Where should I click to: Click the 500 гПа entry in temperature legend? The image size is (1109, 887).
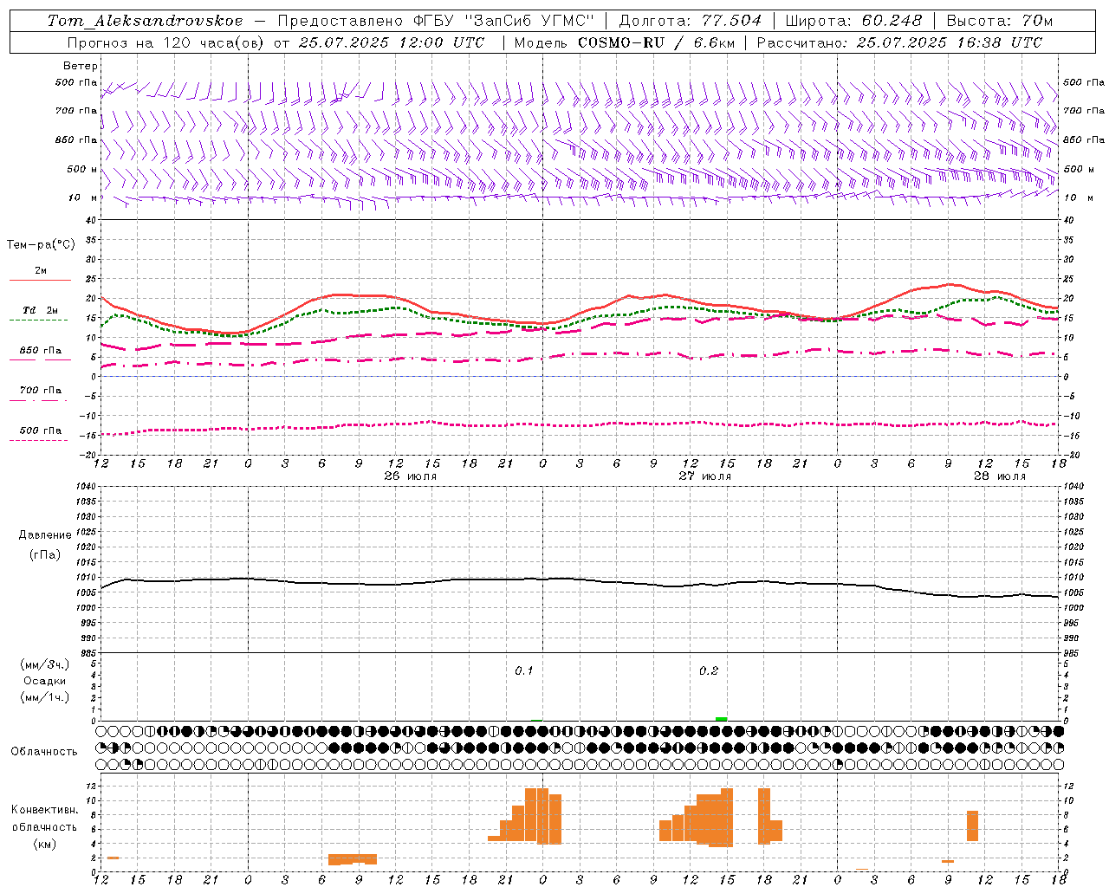click(x=41, y=431)
